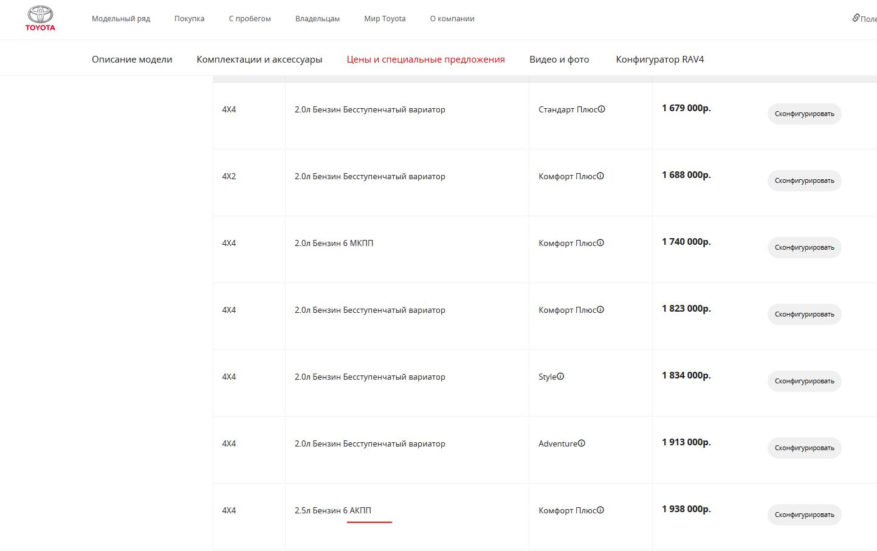Click Сконфигурировать for the 1 688 000р. model

804,180
